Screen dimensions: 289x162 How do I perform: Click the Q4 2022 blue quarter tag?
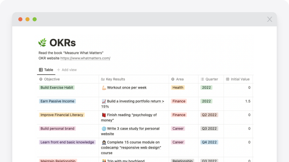coord(209,142)
